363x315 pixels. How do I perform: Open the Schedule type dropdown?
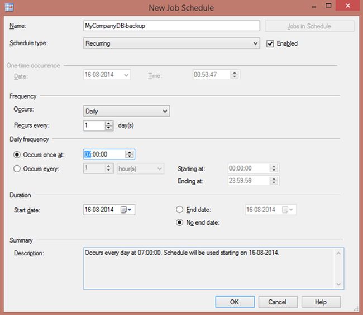coord(171,43)
